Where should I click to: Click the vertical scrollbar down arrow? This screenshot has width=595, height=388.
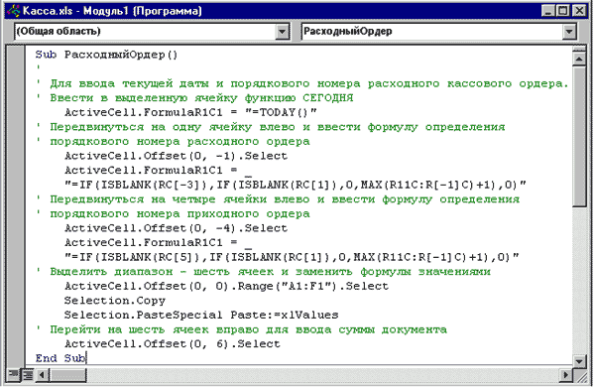click(x=579, y=361)
